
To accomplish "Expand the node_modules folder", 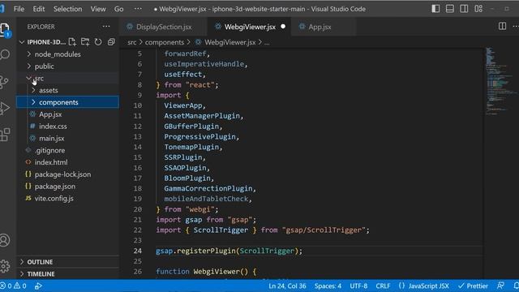I will [x=68, y=54].
